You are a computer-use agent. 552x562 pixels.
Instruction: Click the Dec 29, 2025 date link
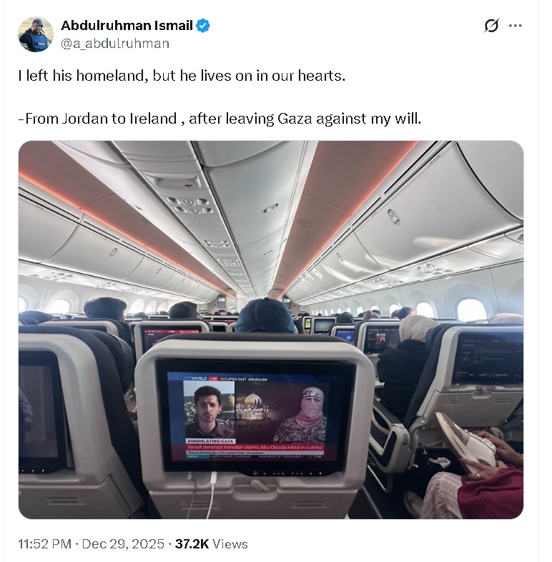coord(123,544)
